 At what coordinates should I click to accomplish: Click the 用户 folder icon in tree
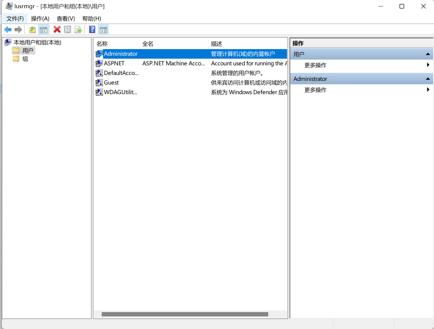(16, 50)
